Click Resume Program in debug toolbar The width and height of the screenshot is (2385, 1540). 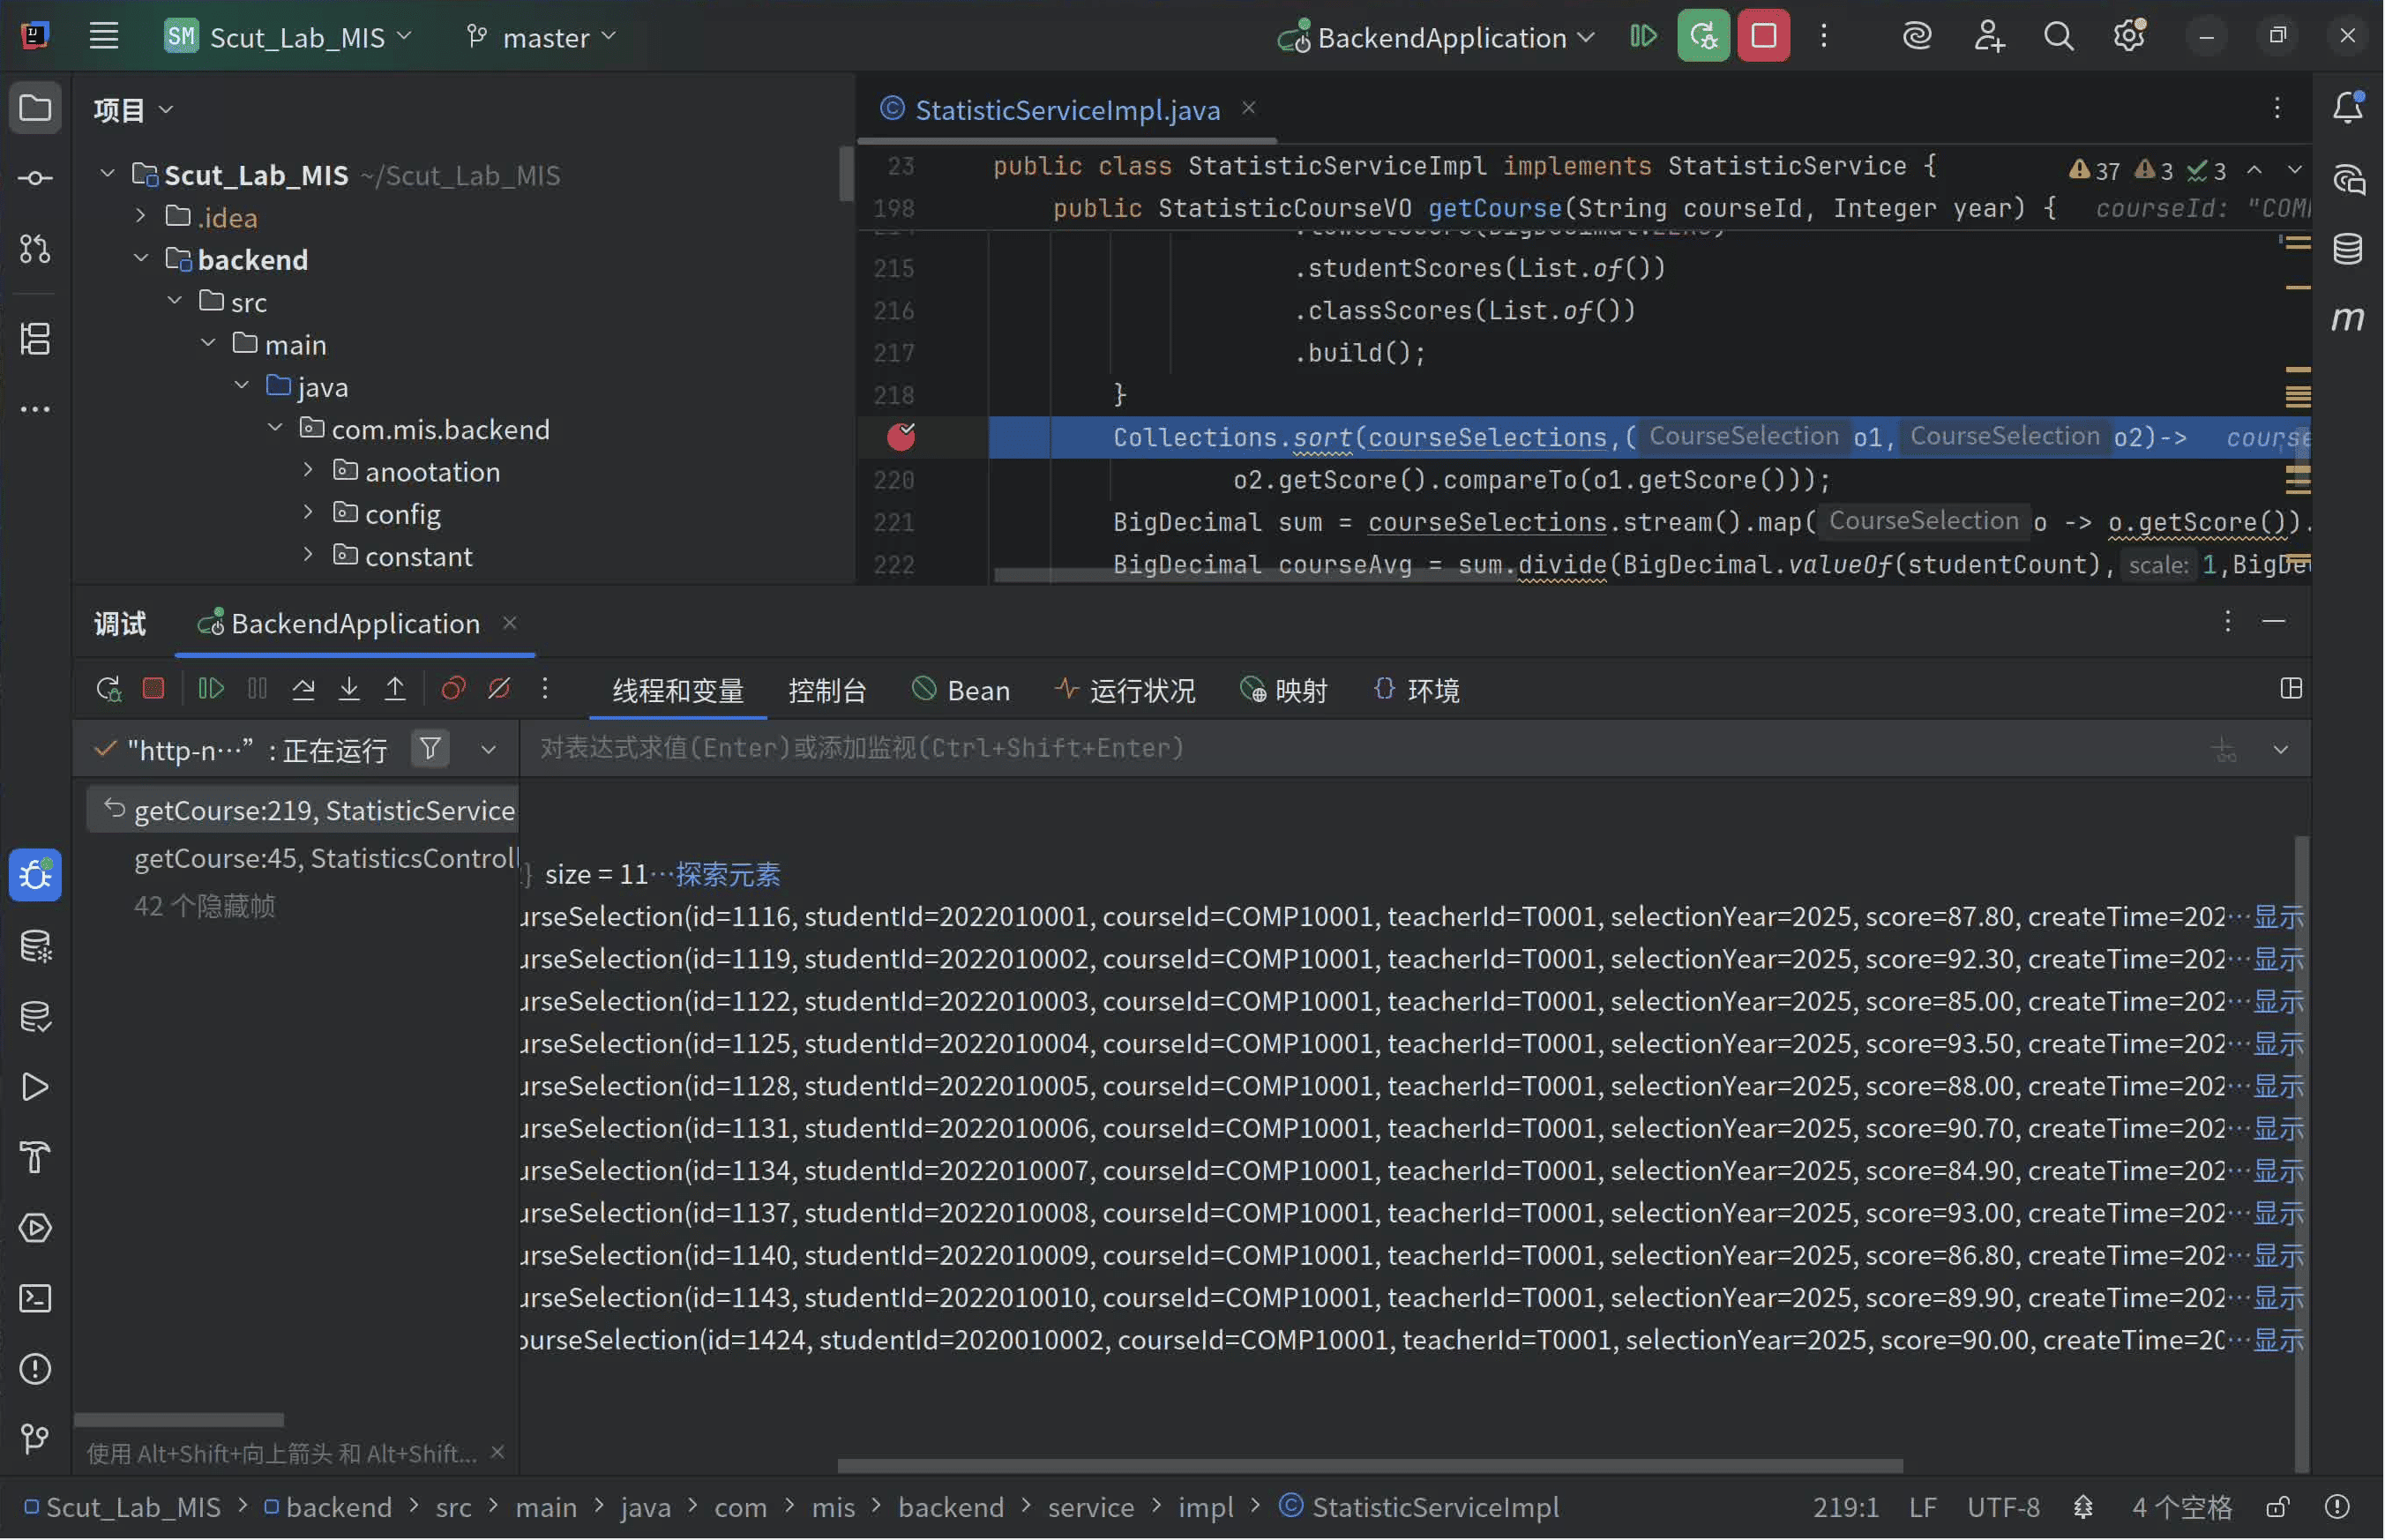click(x=211, y=689)
